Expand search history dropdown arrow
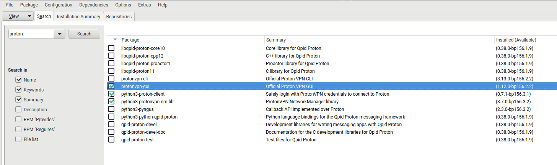Viewport: 557px width, 165px height. tap(59, 34)
